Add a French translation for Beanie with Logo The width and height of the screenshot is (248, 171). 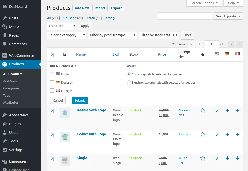pyautogui.click(x=238, y=110)
